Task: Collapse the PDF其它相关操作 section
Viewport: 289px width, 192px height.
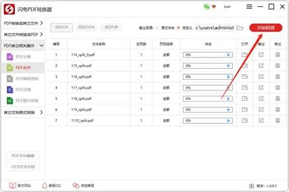Action: coord(23,46)
